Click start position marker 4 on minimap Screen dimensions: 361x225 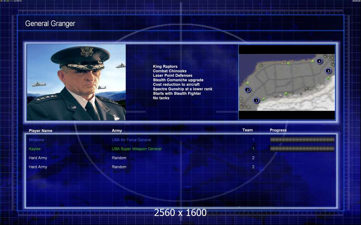point(319,61)
